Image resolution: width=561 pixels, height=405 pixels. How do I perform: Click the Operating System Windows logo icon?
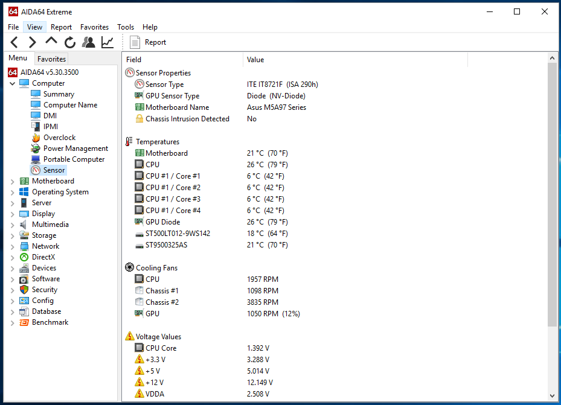(24, 191)
